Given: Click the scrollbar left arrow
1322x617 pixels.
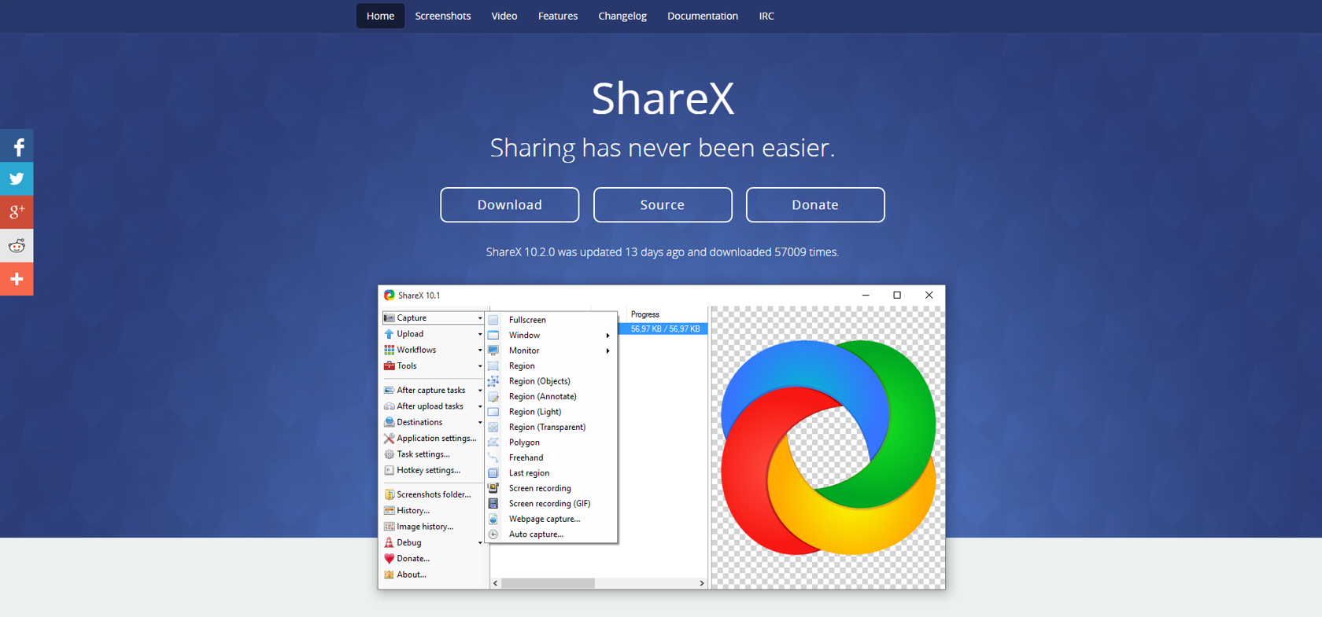Looking at the screenshot, I should coord(495,583).
